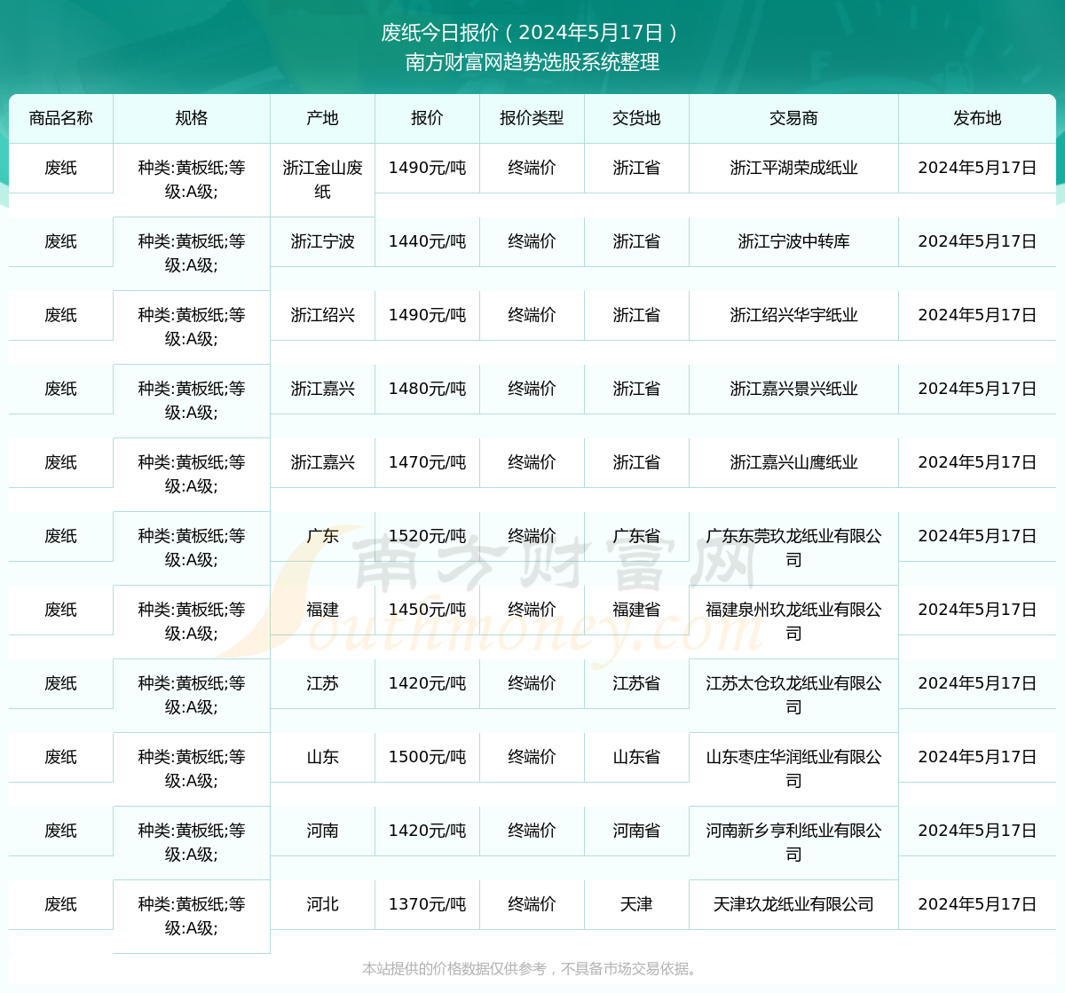
Task: Click the price 1440元/吨
Action: [427, 241]
